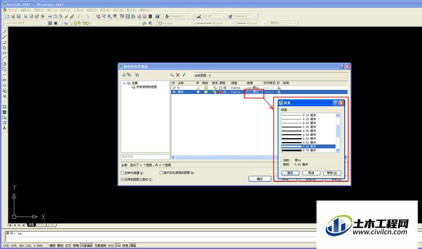Toggle on/off lightbulb for layer 0
Viewport: 422px width, 249px height.
click(x=198, y=88)
